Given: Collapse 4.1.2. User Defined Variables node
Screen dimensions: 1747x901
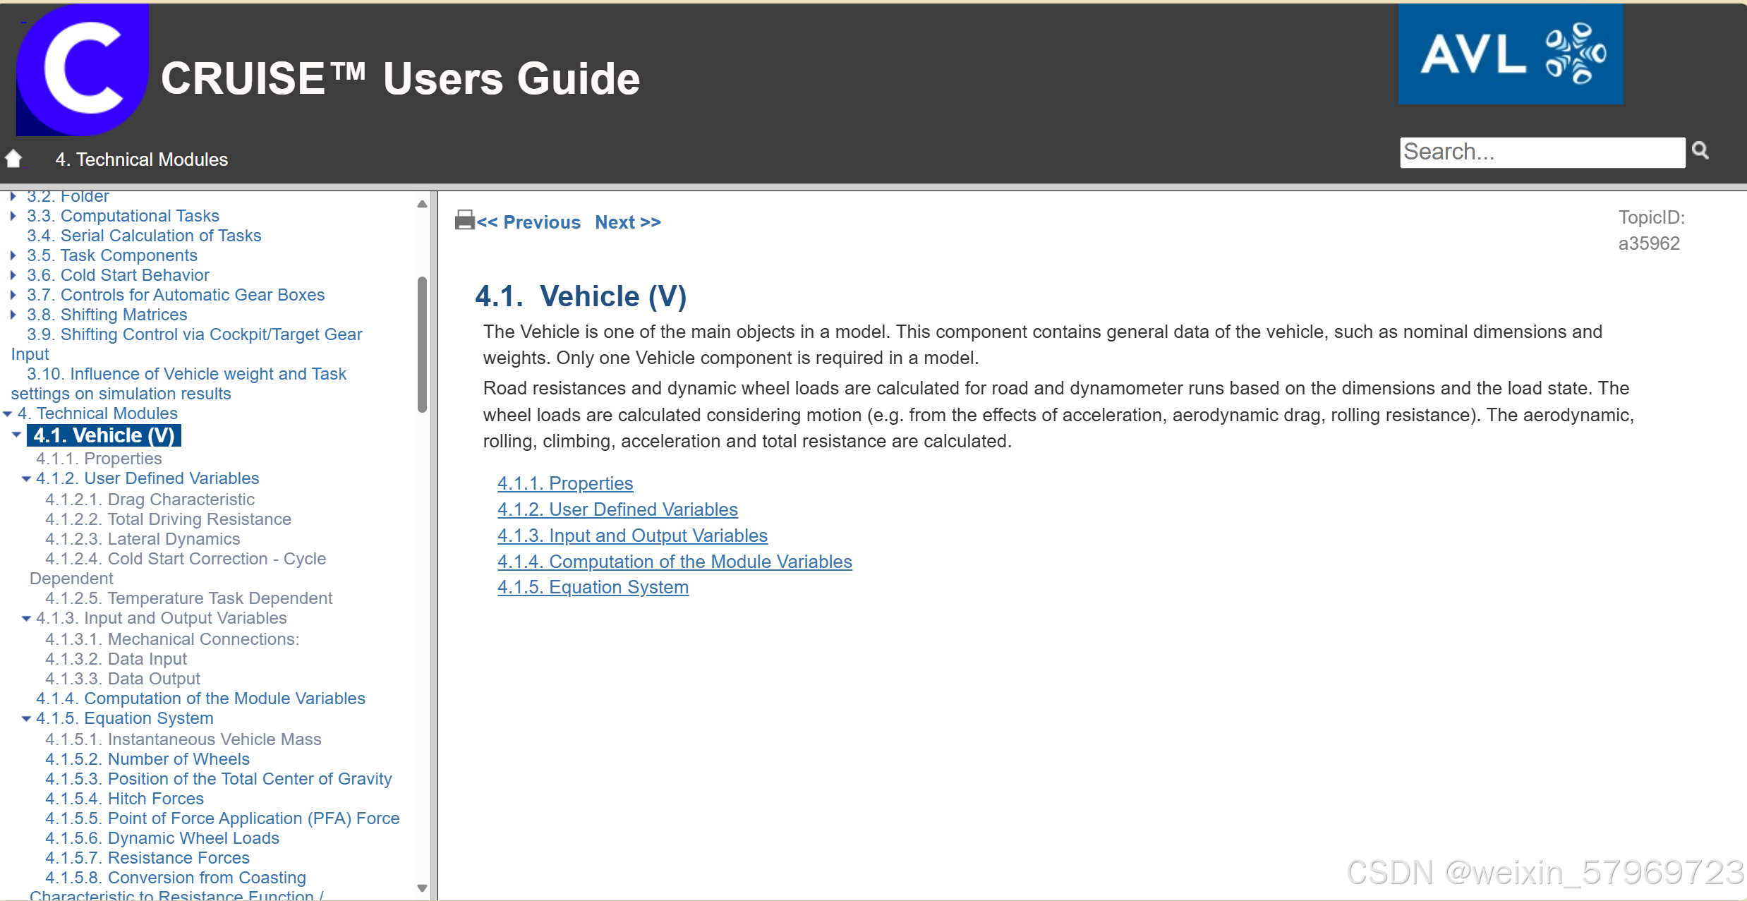Looking at the screenshot, I should 26,479.
